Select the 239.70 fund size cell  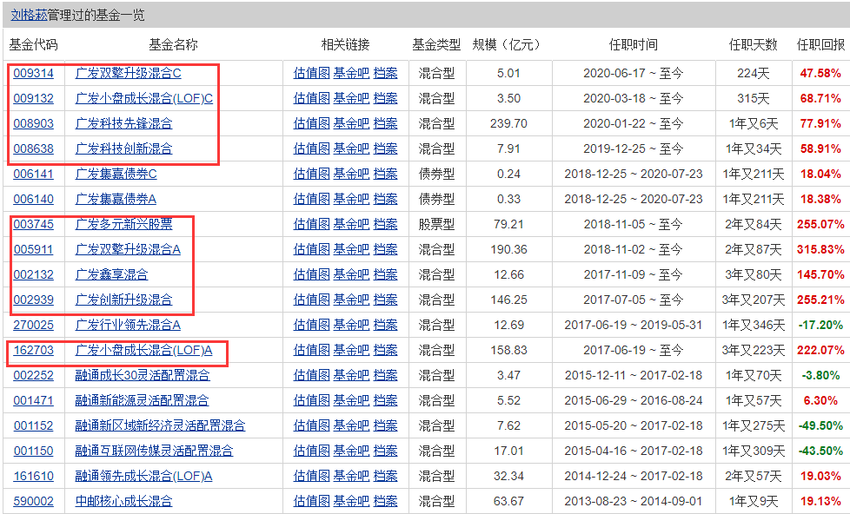508,123
